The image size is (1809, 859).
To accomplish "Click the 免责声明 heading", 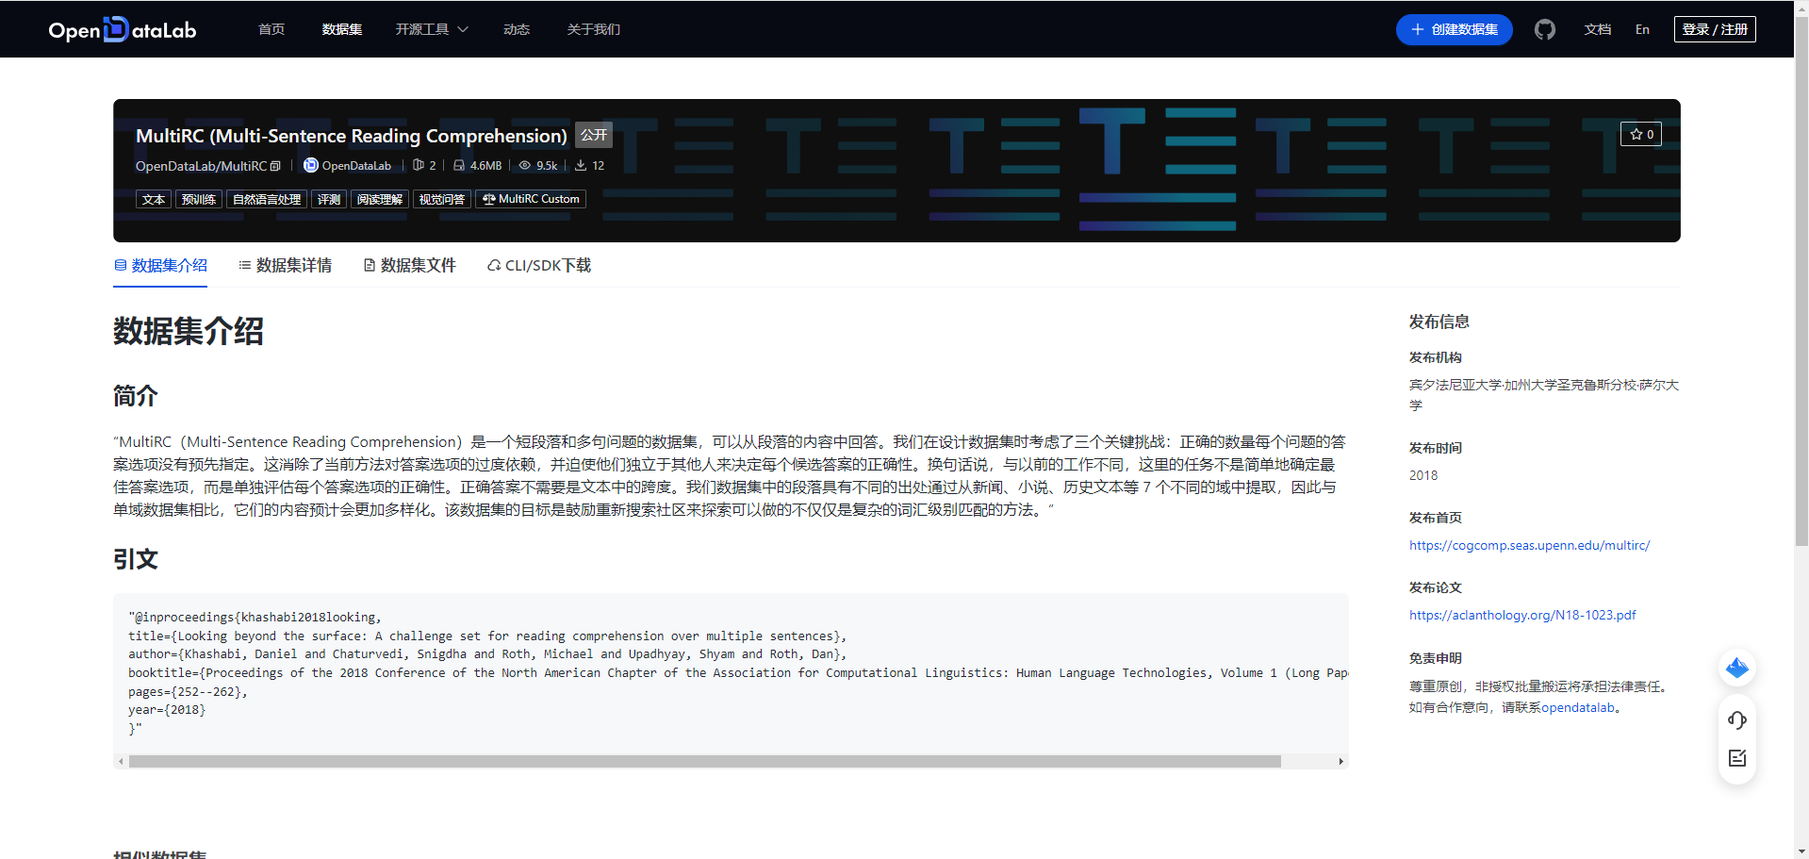I will click(x=1436, y=658).
